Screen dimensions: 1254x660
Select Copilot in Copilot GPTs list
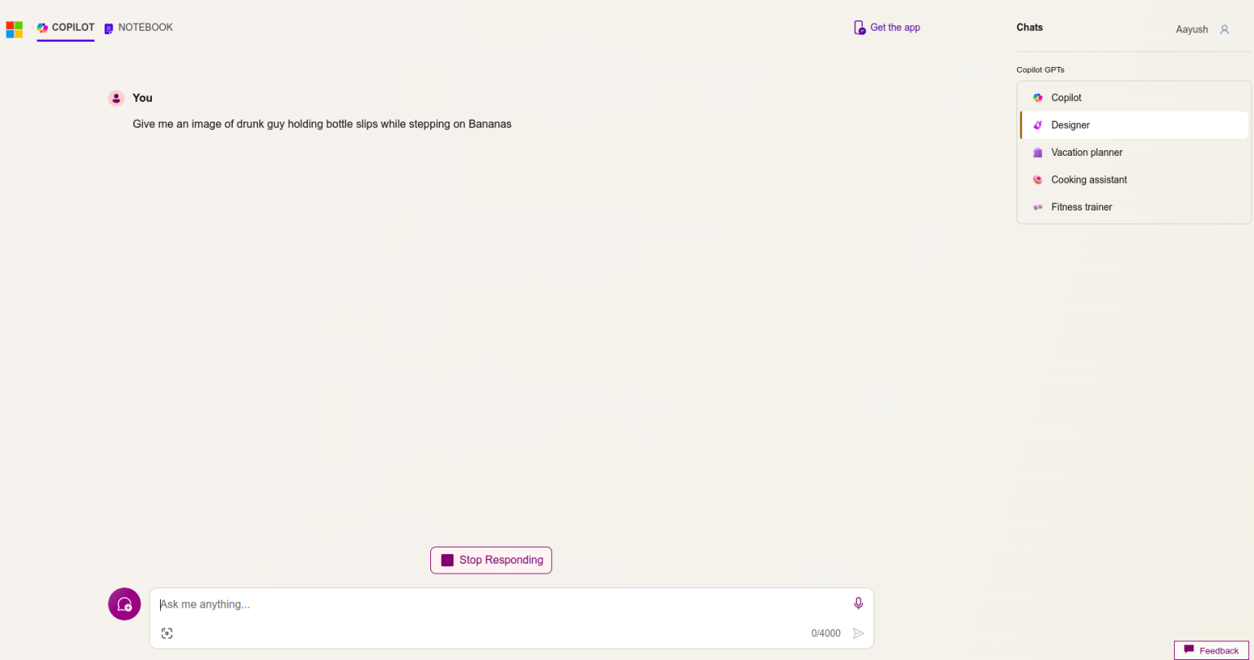click(1066, 98)
